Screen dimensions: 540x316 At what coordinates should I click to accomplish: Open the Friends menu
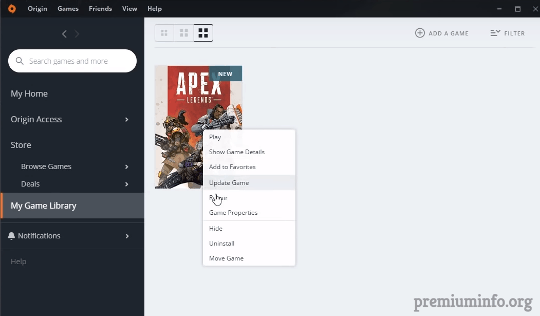tap(101, 9)
